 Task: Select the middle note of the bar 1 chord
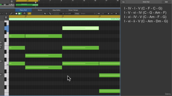point(17,48)
